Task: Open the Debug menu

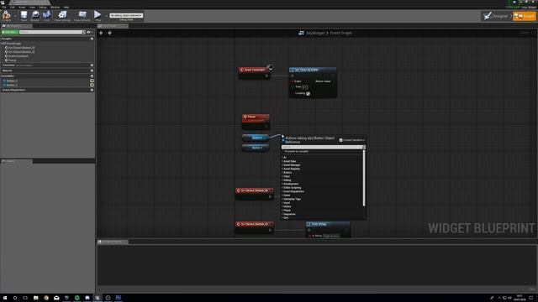Action: pyautogui.click(x=43, y=7)
